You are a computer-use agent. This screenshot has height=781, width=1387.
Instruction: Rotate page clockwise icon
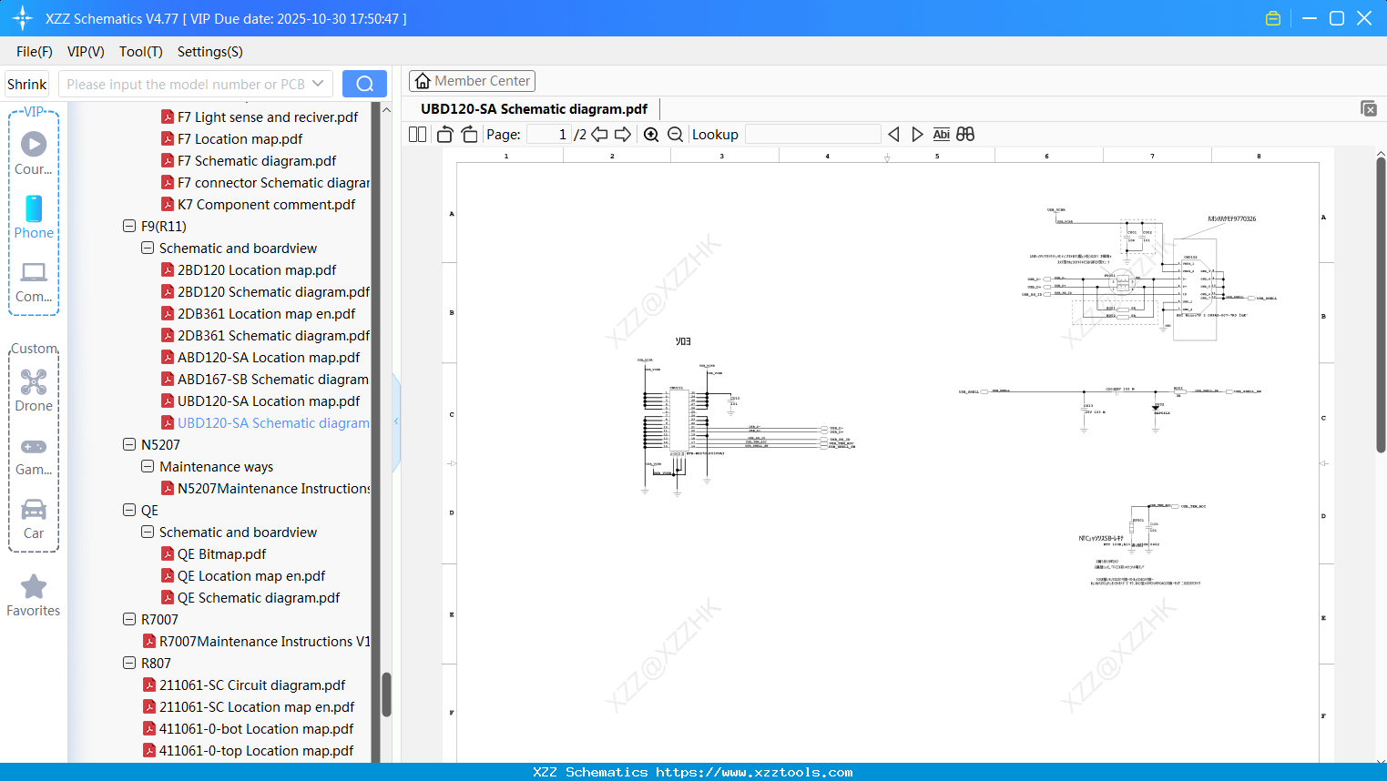(469, 134)
